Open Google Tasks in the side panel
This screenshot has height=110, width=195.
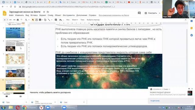point(192,35)
